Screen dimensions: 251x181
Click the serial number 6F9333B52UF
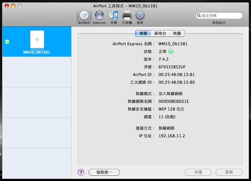point(172,67)
